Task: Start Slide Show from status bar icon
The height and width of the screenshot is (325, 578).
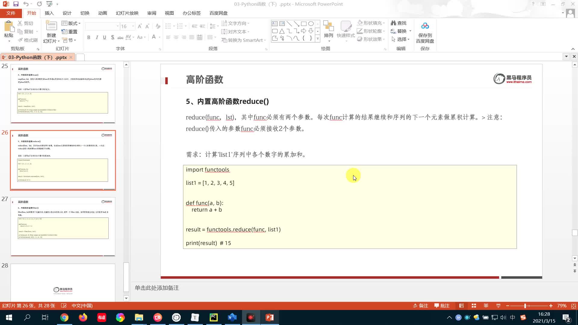Action: tap(498, 306)
